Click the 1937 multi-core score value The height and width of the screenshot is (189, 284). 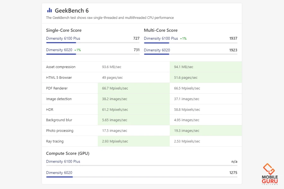pos(233,38)
